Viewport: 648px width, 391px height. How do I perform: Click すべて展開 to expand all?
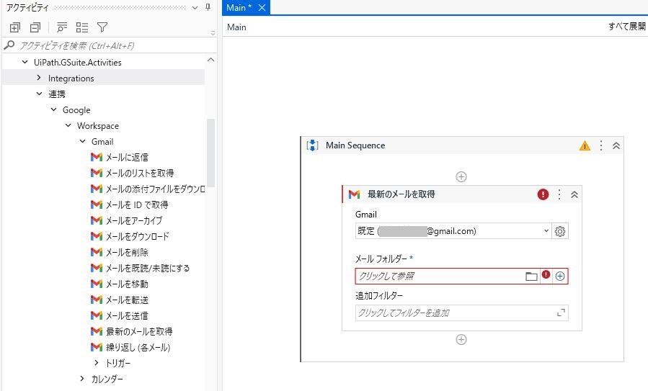(626, 27)
